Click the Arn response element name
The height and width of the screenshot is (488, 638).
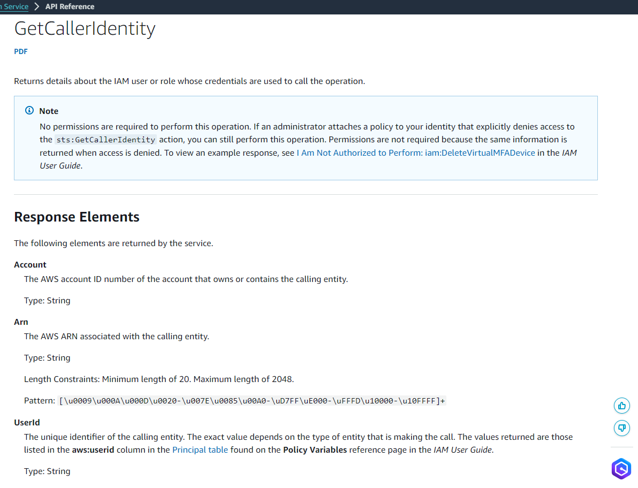21,322
